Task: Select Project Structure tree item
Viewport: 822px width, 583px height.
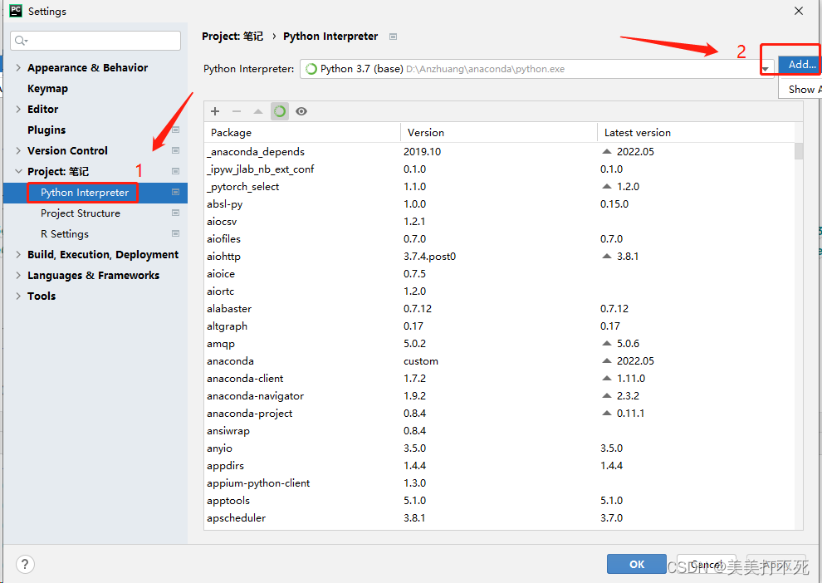Action: pos(81,213)
